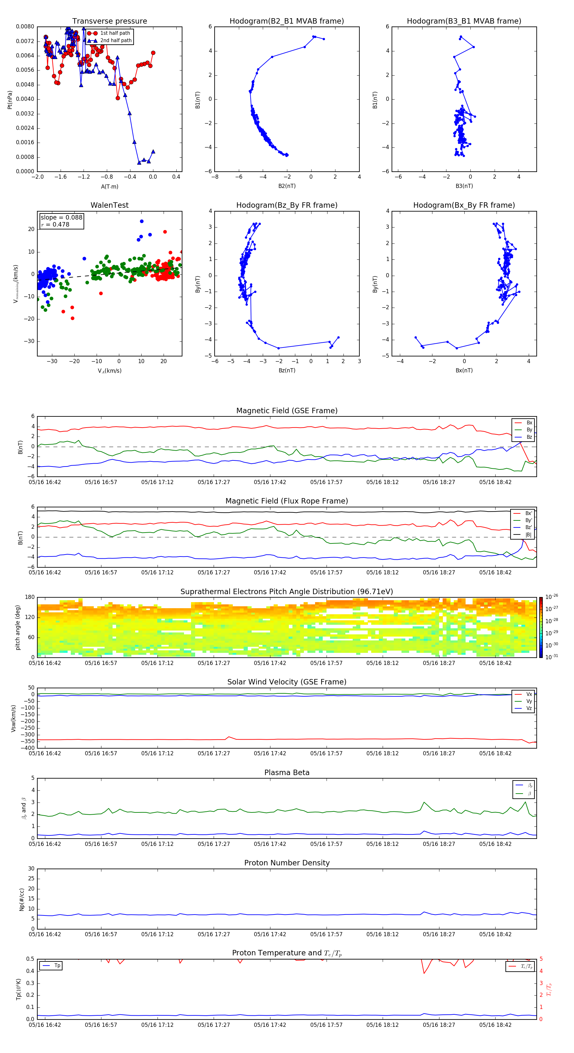Select the By' entry in Flux Rope legend
The height and width of the screenshot is (1053, 574).
point(523,520)
